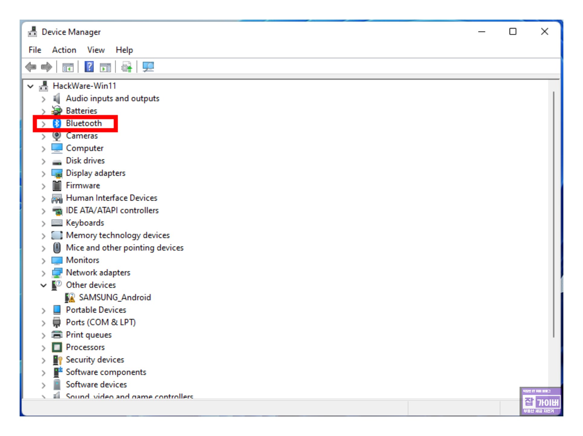Click the SAMSUNG_Android warning device icon

70,298
